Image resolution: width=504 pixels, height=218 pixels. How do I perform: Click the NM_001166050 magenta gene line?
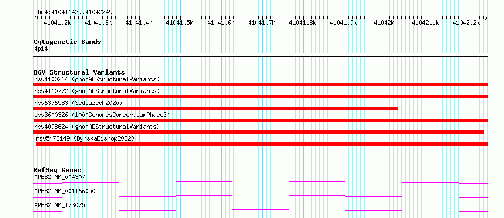click(260, 196)
